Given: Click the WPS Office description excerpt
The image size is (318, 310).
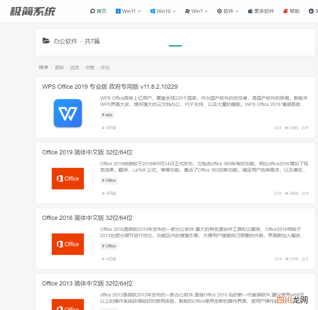Looking at the screenshot, I should pos(204,101).
